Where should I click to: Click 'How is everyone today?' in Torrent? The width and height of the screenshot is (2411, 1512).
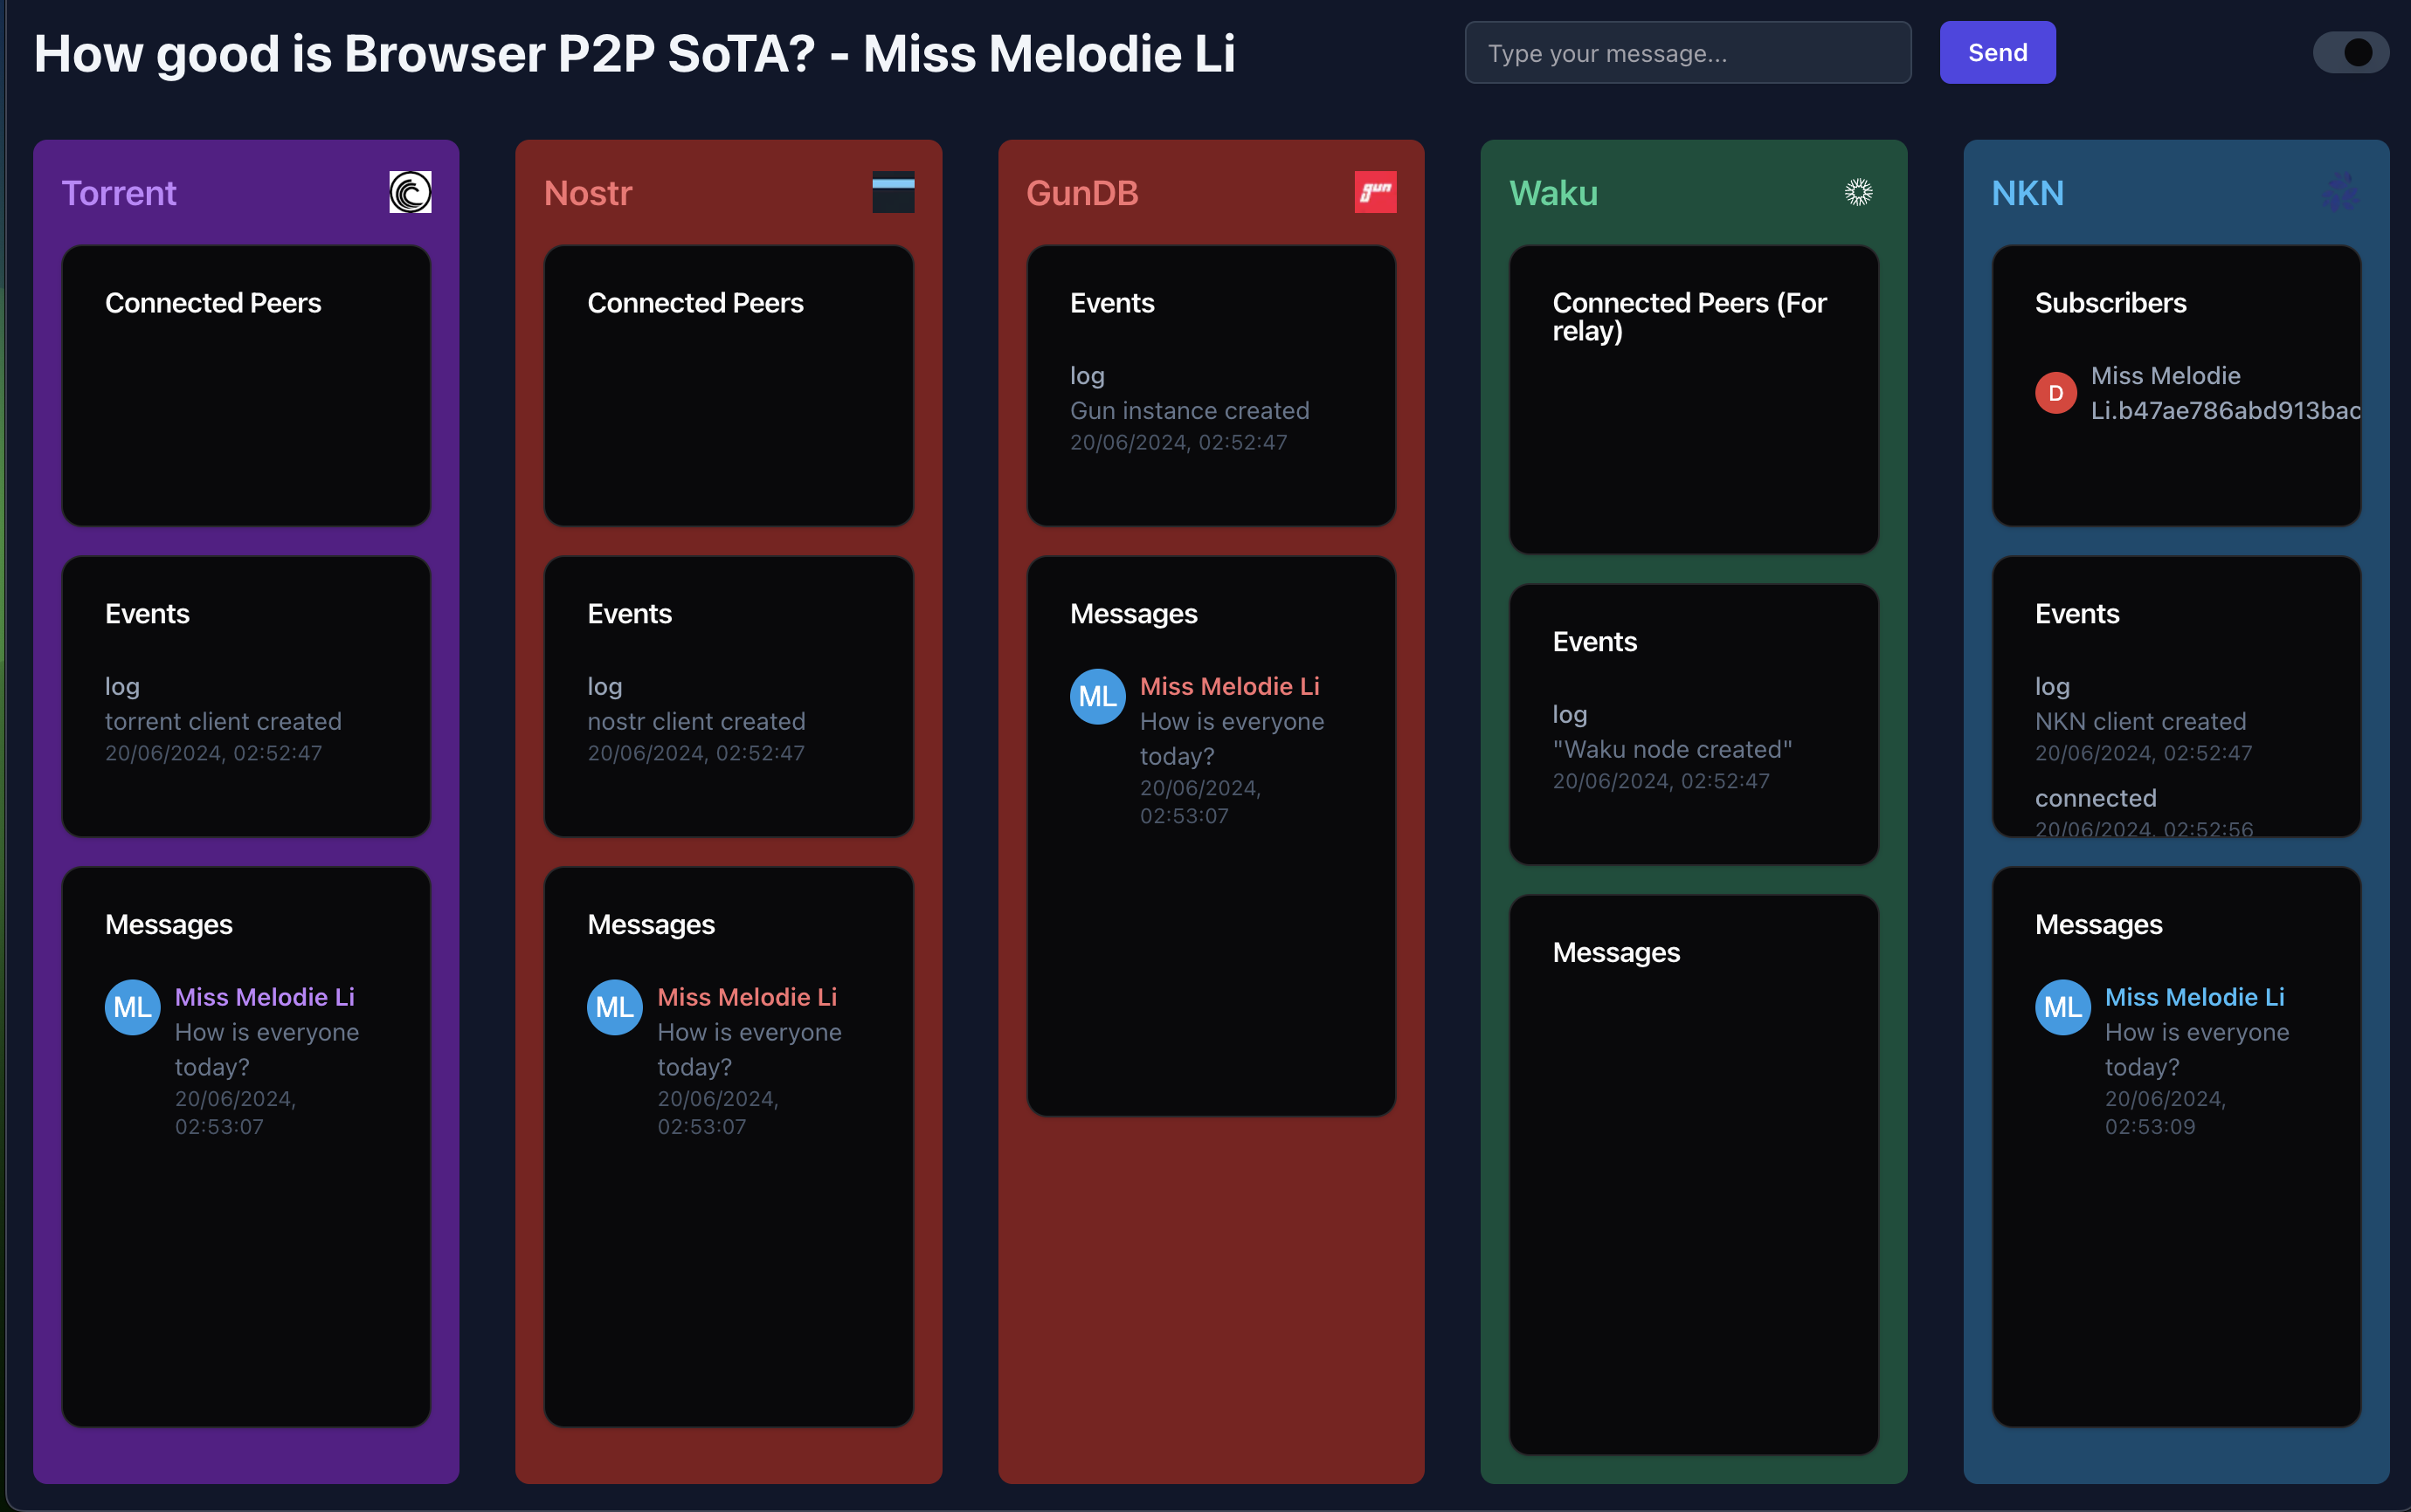click(x=267, y=1049)
